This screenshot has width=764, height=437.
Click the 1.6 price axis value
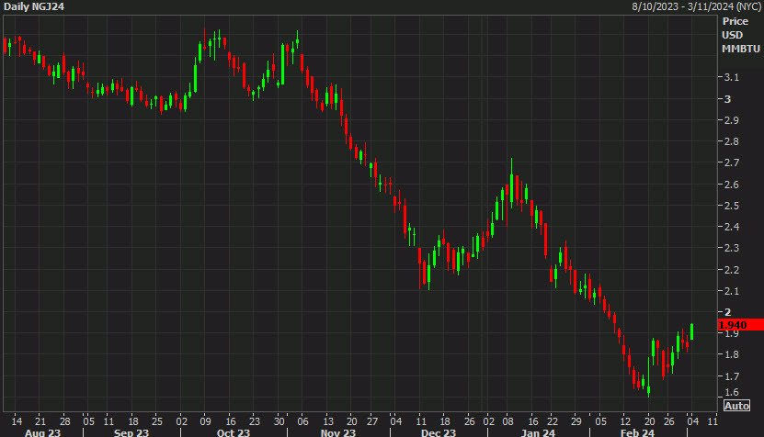(x=731, y=392)
